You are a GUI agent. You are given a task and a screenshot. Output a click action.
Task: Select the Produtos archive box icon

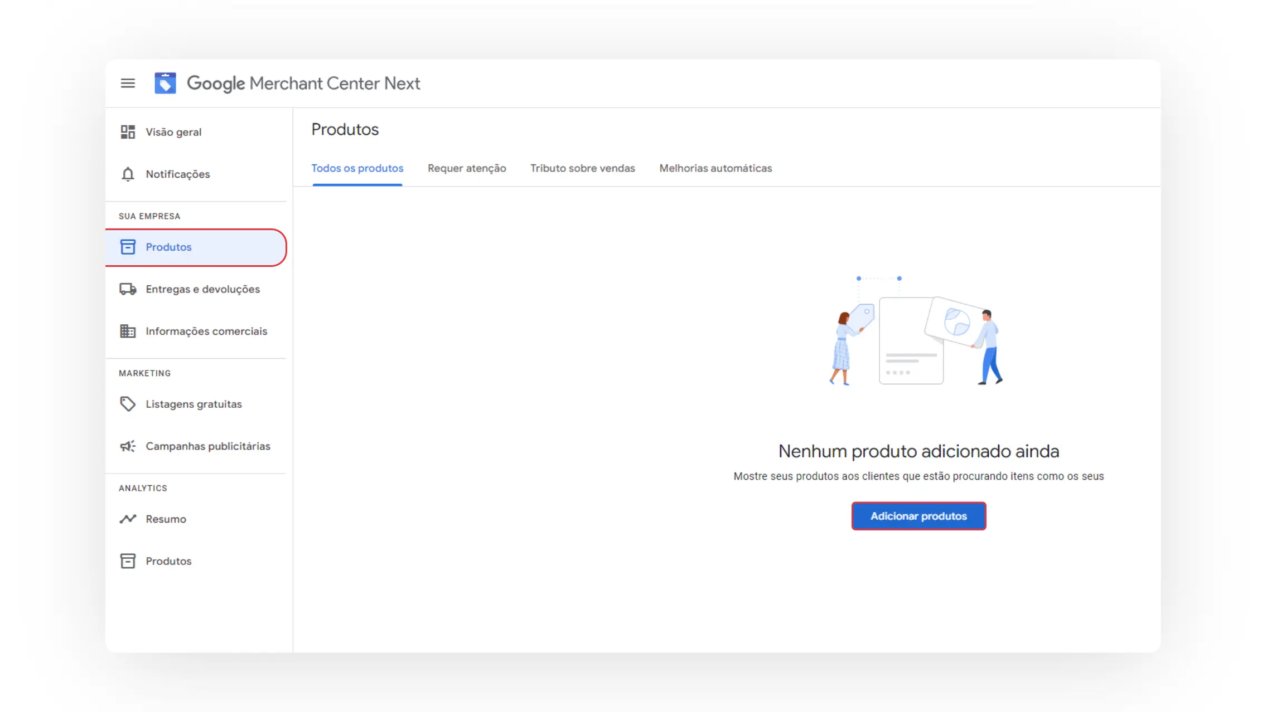(x=128, y=247)
